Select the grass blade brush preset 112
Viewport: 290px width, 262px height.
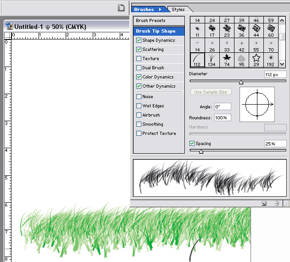[x=197, y=60]
